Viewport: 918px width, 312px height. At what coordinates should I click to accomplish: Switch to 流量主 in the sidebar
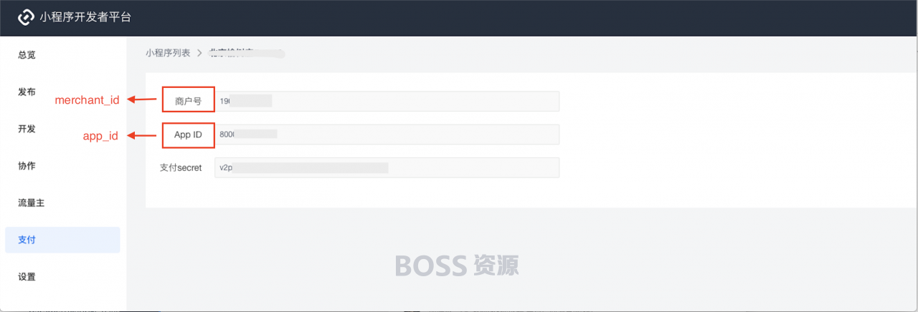32,203
